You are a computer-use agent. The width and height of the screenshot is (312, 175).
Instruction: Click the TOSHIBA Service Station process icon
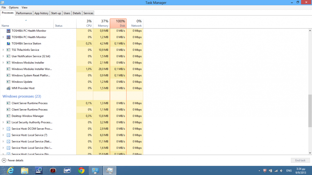8,44
